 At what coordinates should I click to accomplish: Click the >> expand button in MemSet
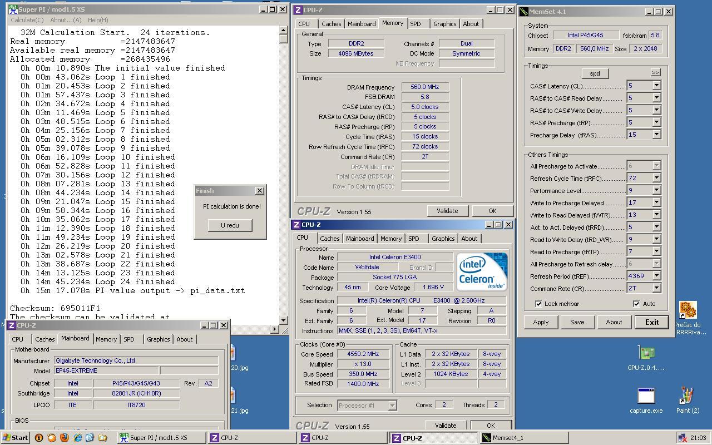pos(655,73)
